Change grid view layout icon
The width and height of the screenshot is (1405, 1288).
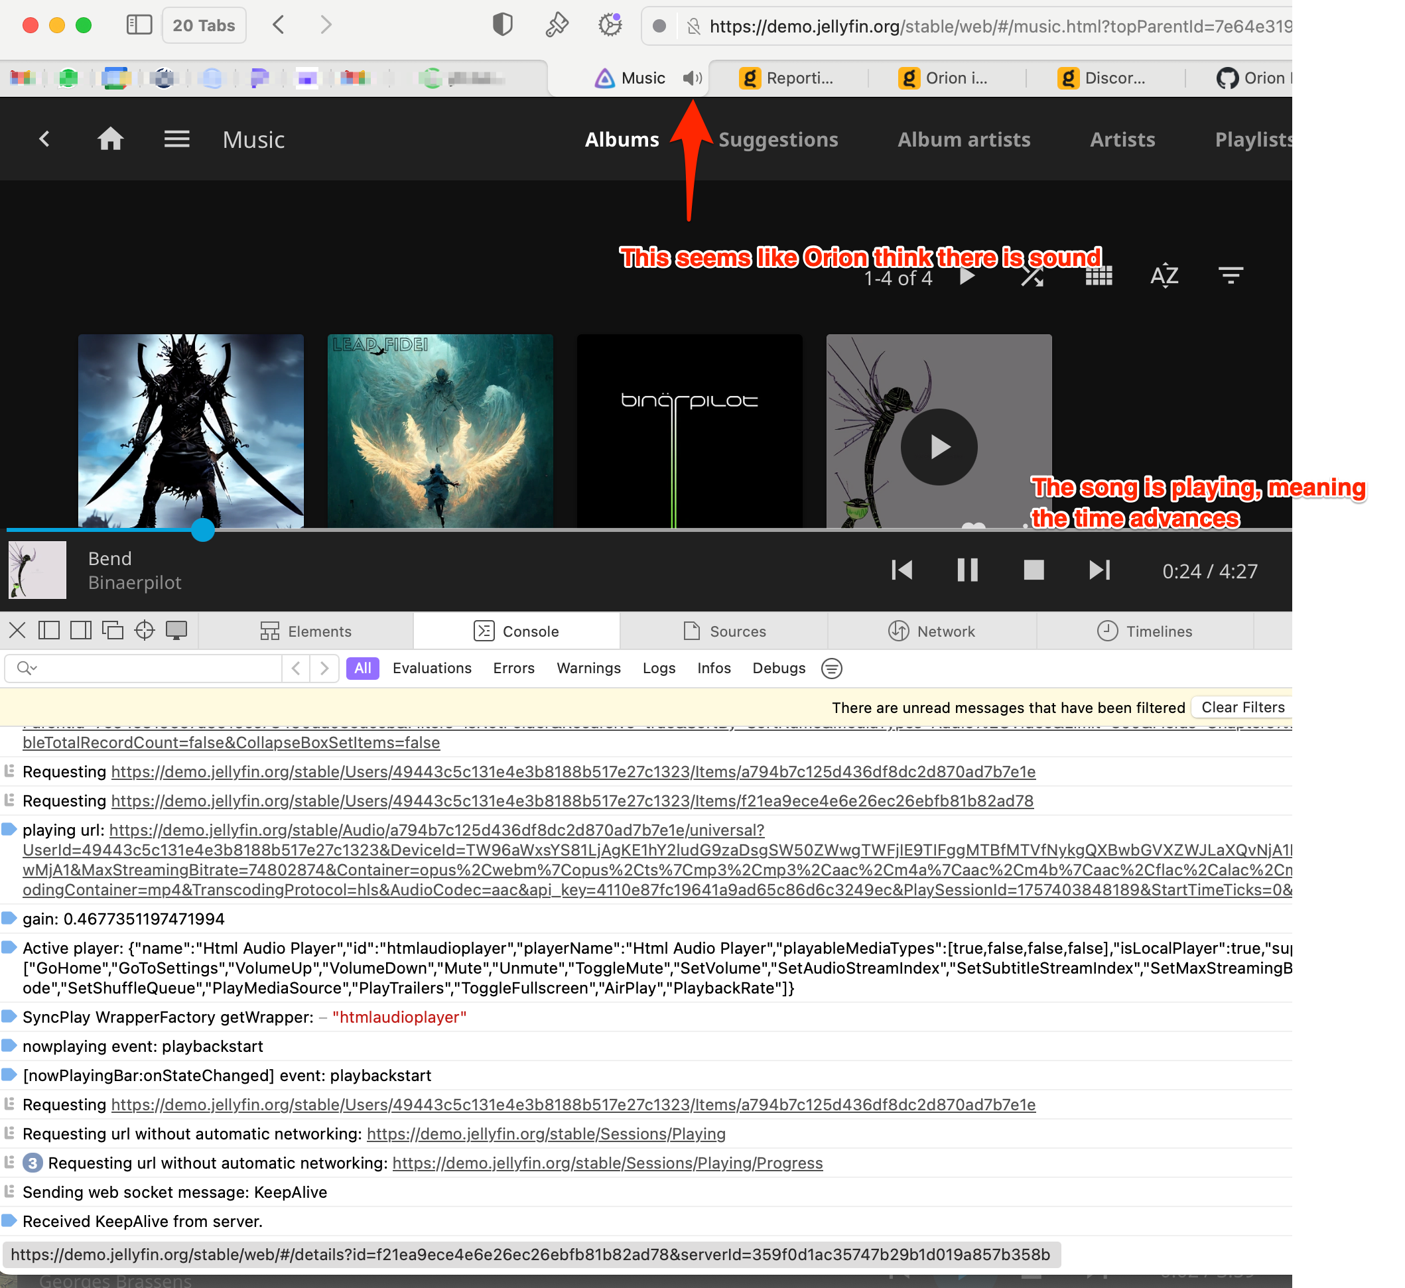coord(1099,277)
